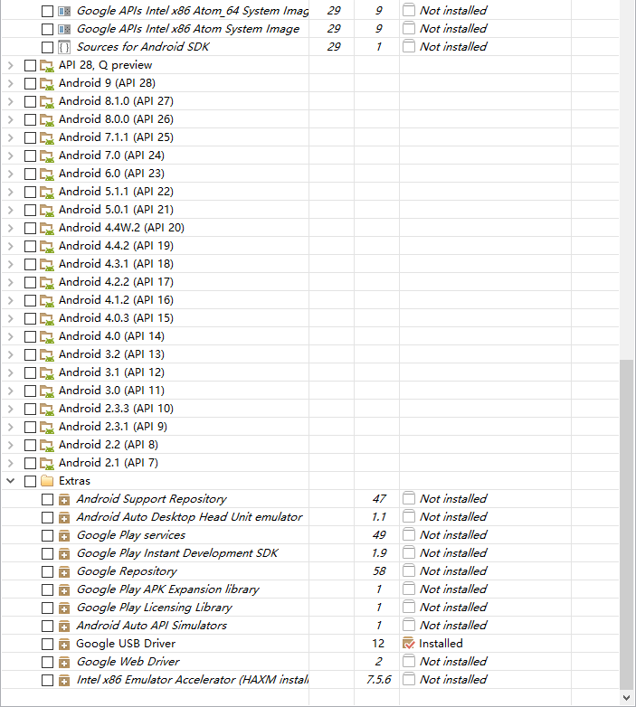Click the Android 6.0 (API 23) folder icon

coord(47,174)
